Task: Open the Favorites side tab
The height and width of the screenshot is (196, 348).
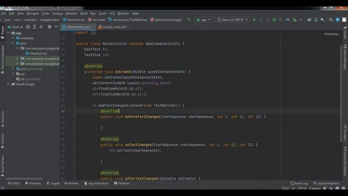Action: (2, 140)
